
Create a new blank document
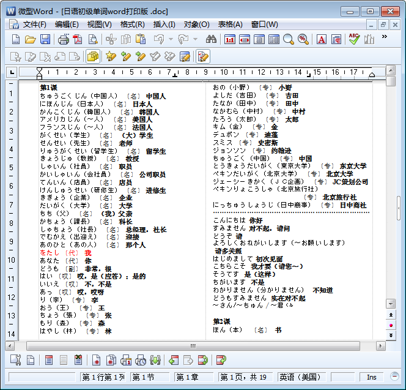(16, 39)
